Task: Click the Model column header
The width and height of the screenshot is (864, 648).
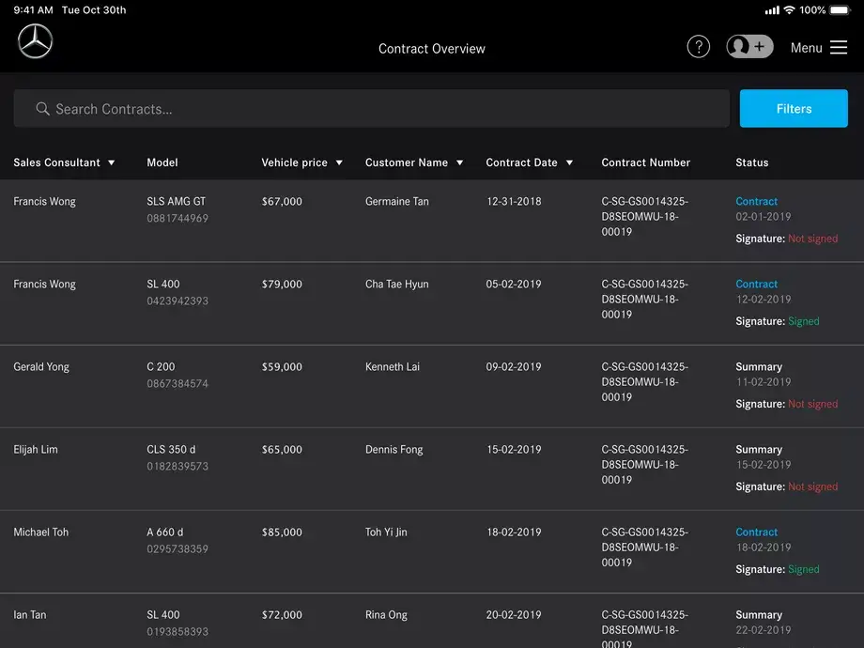Action: pos(162,162)
